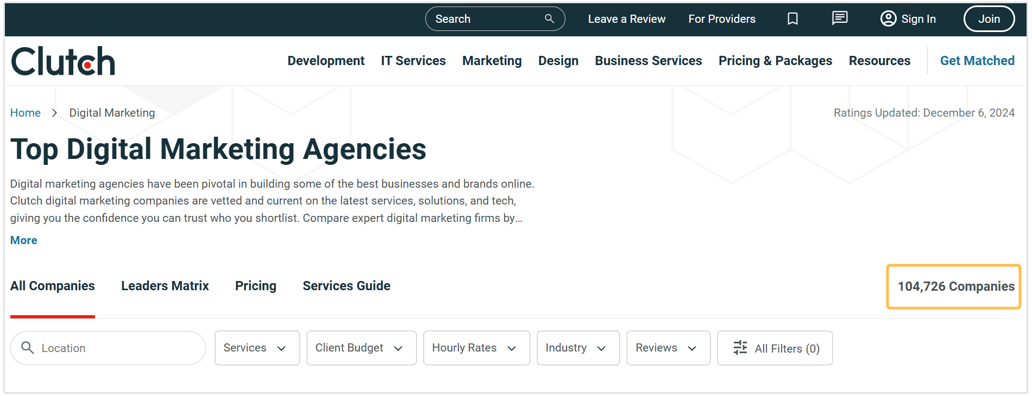Click the 104,726 Companies count text
Viewport: 1032px width, 396px height.
(x=956, y=286)
